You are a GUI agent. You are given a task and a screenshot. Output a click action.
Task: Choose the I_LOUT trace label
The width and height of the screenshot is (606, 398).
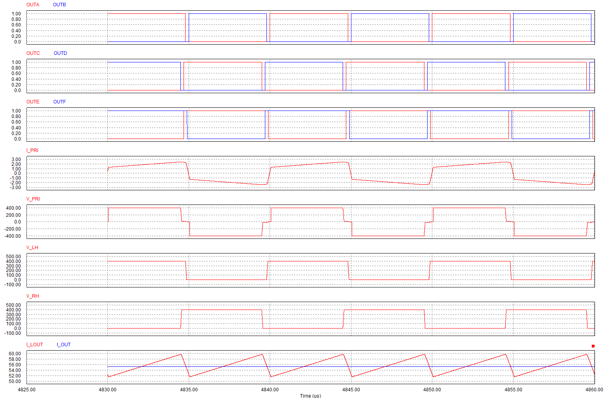point(35,345)
